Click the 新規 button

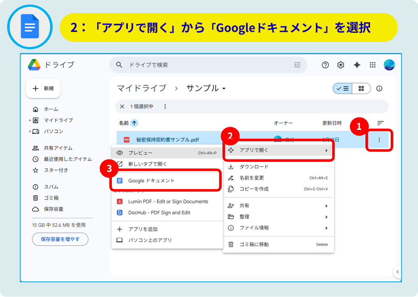pos(43,89)
